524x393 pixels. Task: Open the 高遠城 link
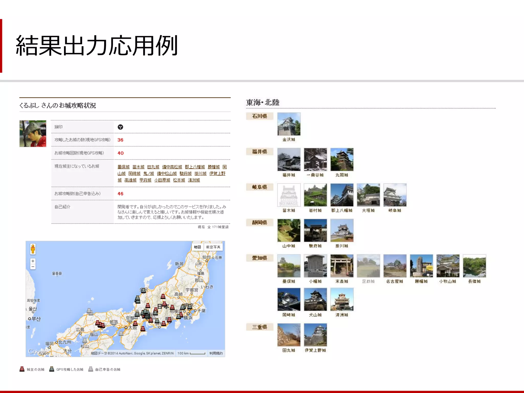pyautogui.click(x=130, y=180)
